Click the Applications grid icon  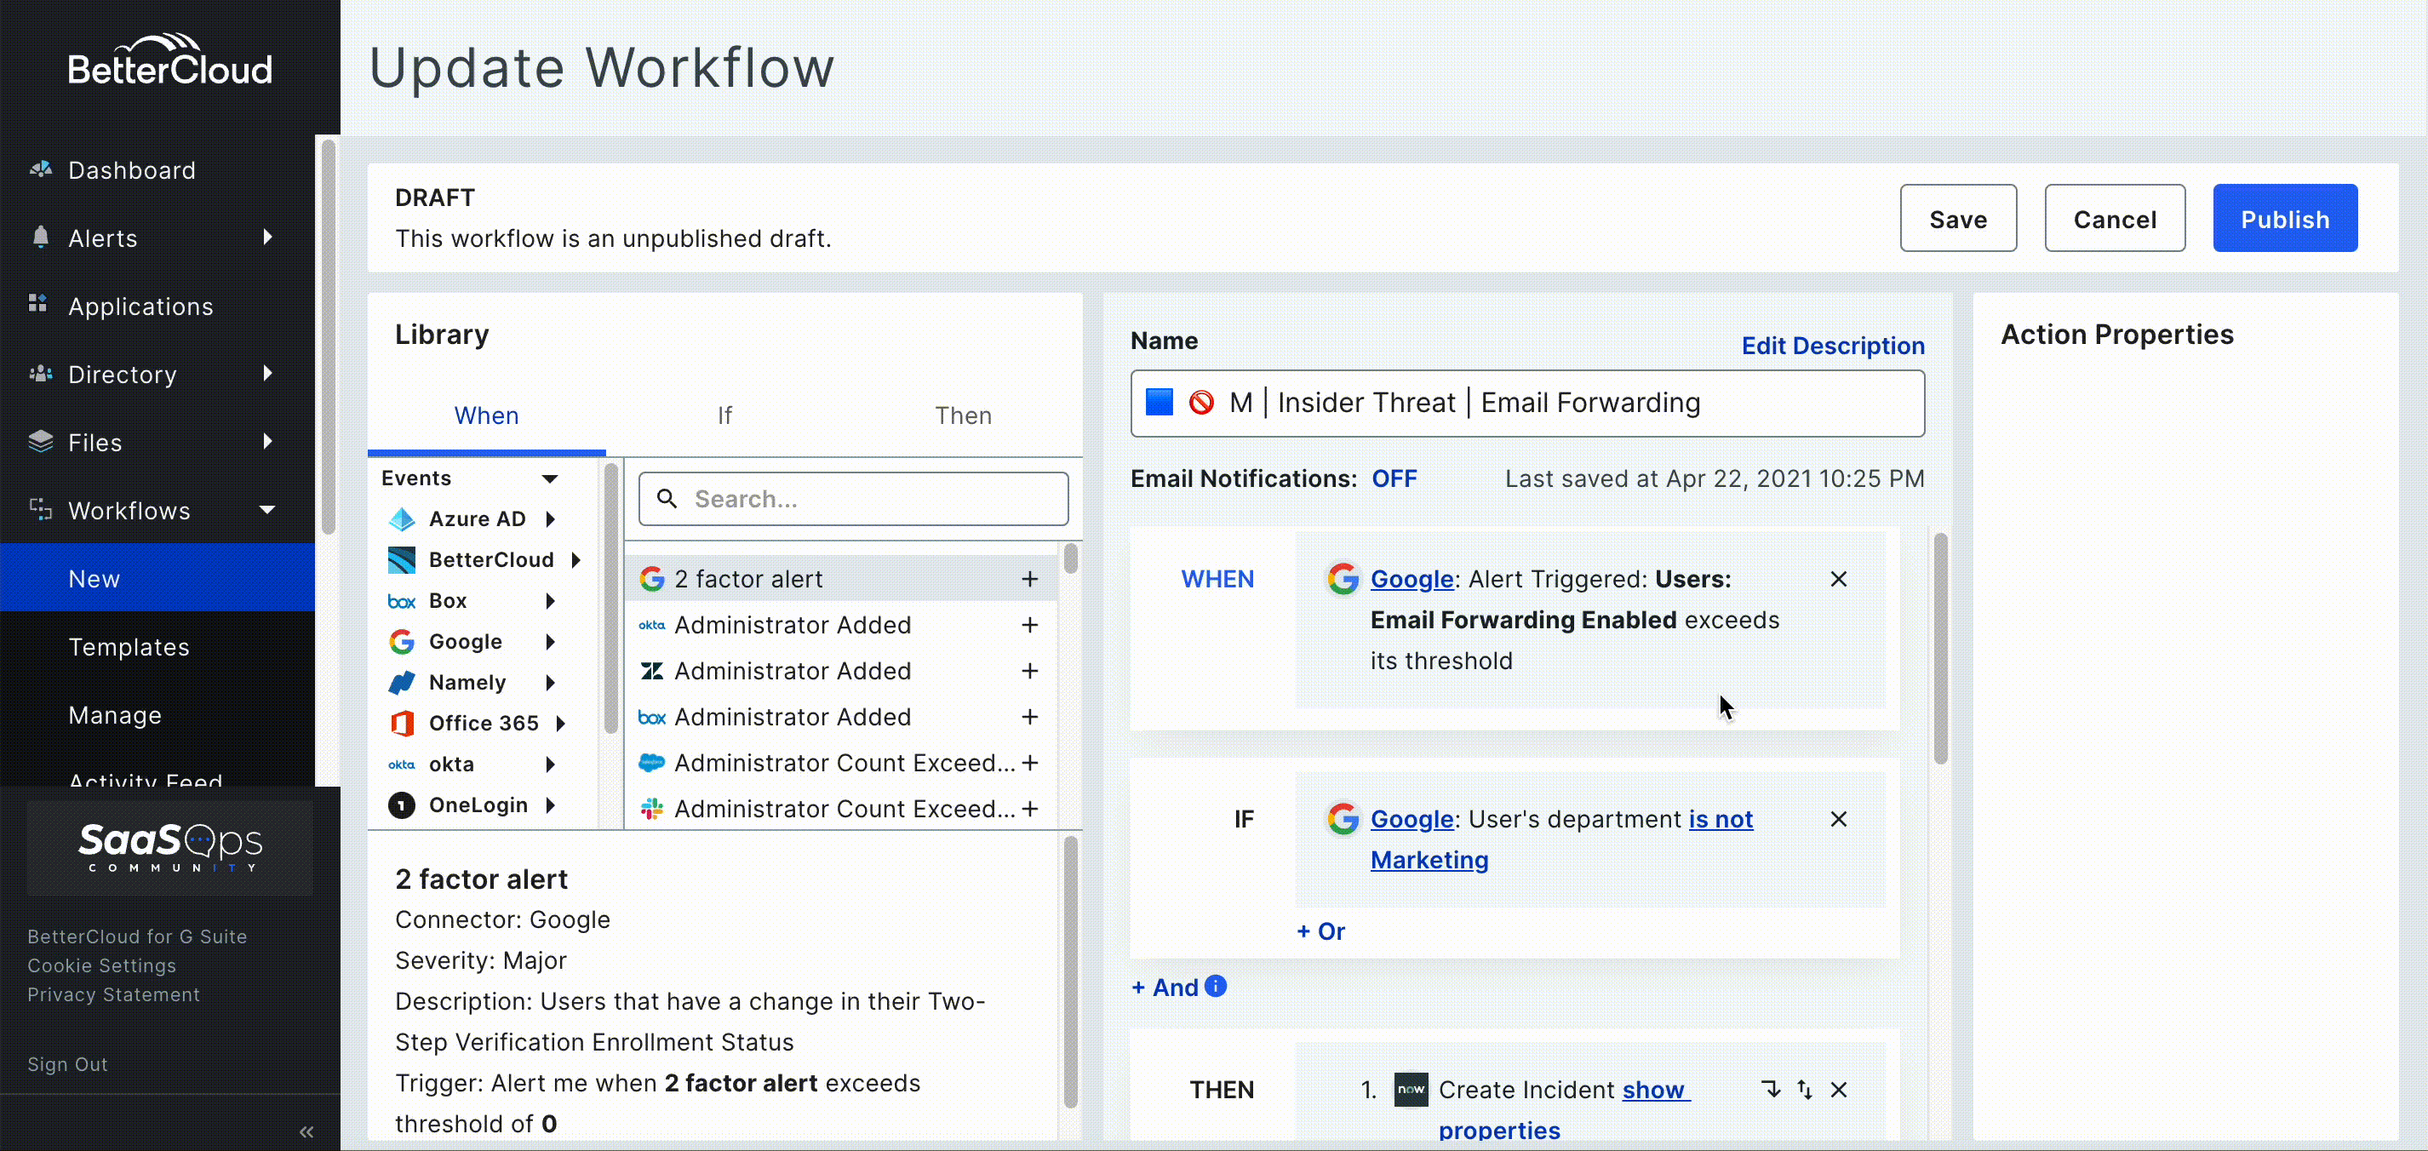pyautogui.click(x=38, y=305)
